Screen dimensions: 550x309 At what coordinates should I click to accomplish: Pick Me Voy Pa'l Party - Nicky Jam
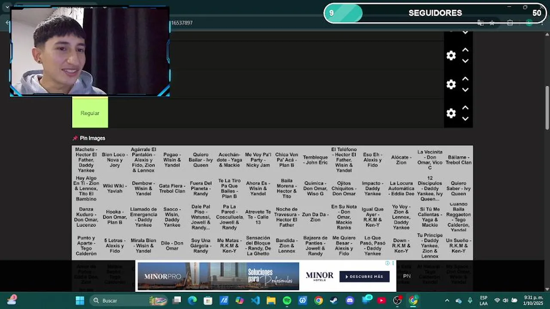tap(258, 160)
